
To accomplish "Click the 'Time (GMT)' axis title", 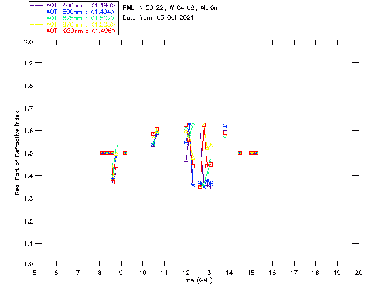I will (196, 281).
